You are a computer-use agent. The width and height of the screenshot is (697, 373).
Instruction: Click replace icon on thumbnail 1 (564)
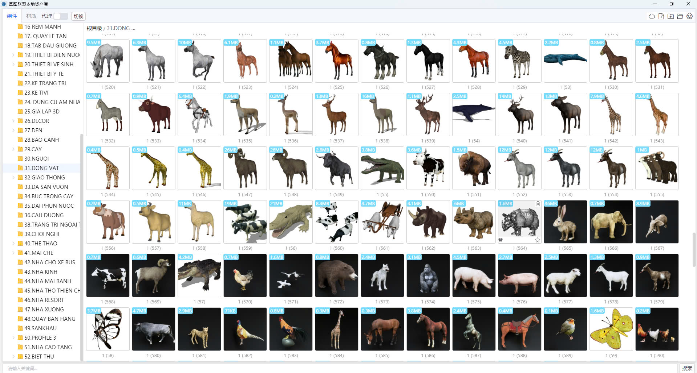[x=501, y=240]
